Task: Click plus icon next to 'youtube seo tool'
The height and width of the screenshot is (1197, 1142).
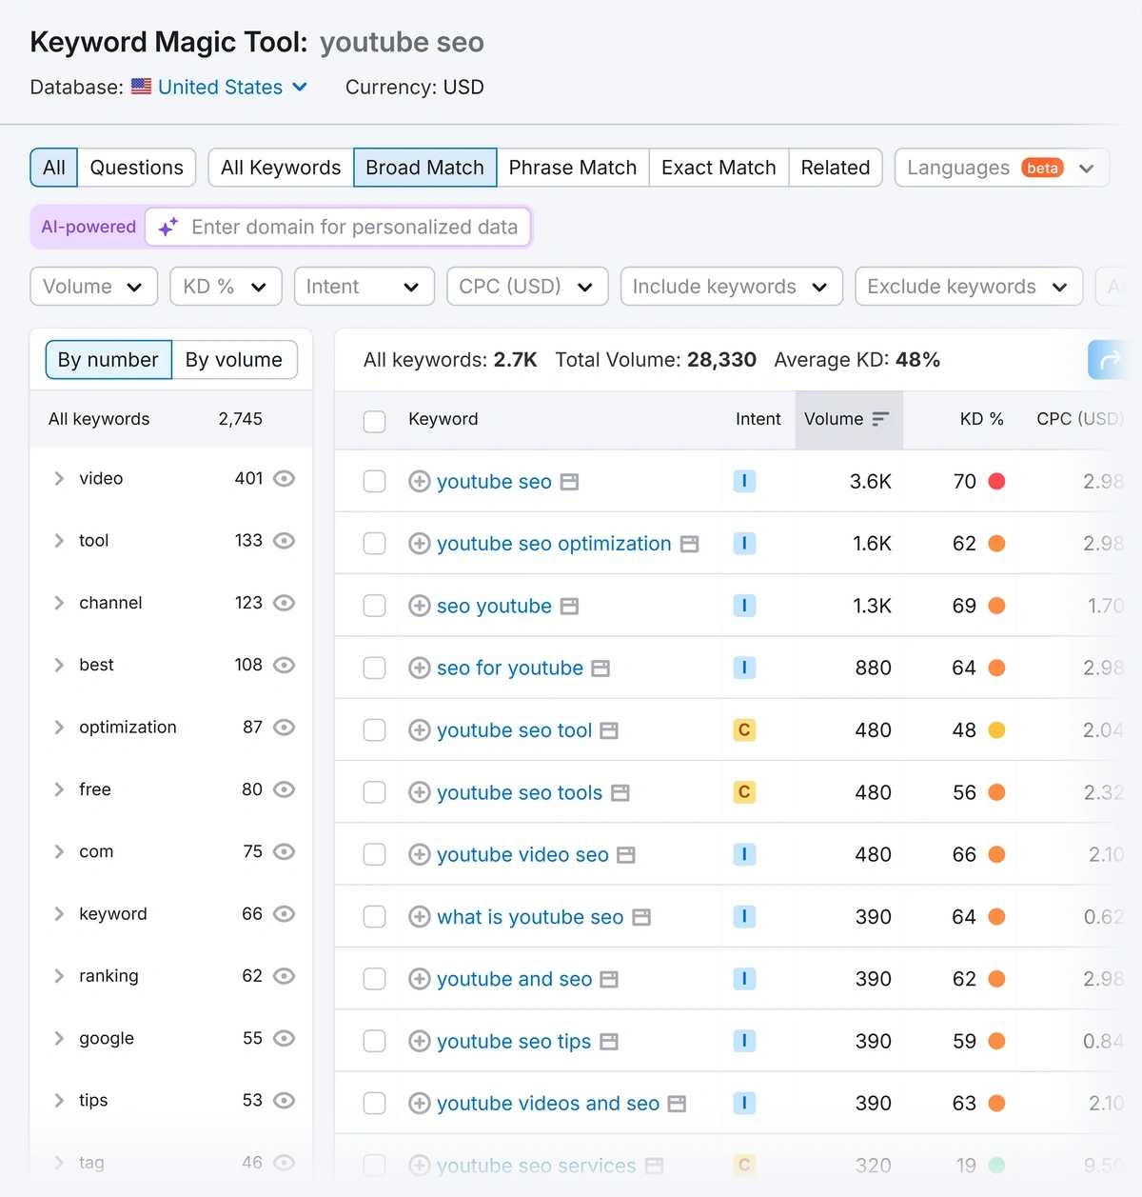Action: [x=419, y=730]
